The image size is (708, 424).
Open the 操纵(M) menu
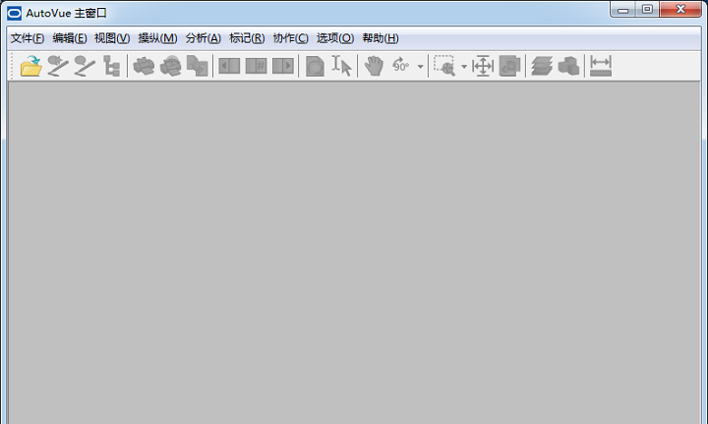point(157,38)
